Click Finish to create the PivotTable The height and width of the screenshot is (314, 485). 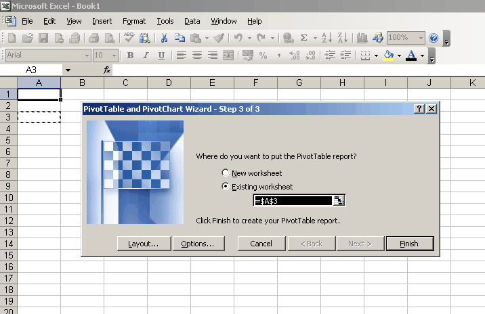pos(410,244)
